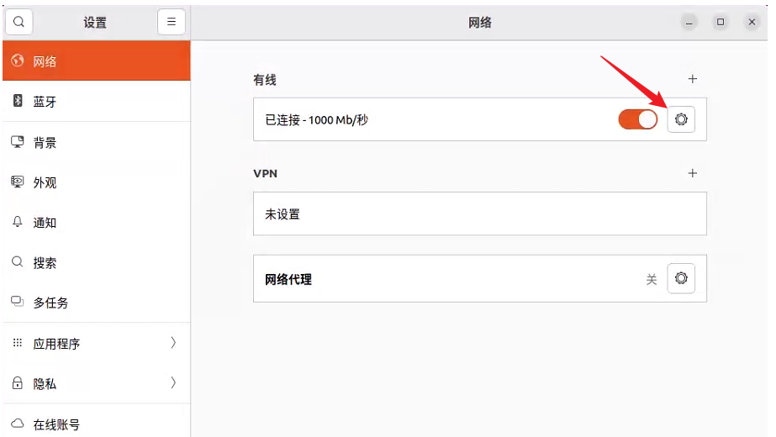The width and height of the screenshot is (776, 437).
Task: Add a new VPN connection
Action: click(693, 173)
